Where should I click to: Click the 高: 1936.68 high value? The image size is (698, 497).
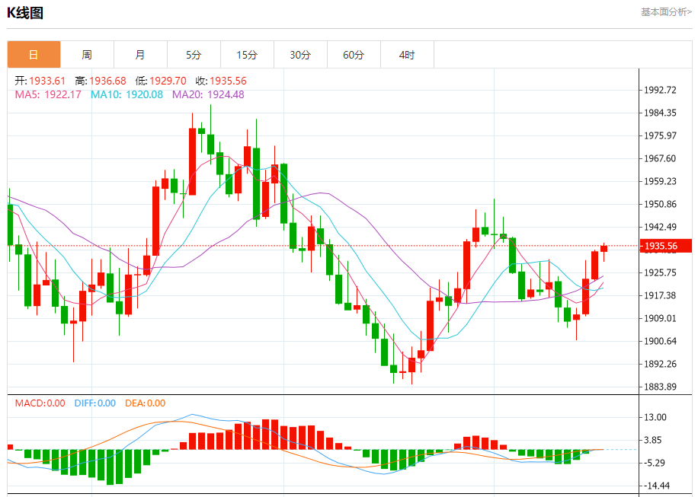[101, 81]
